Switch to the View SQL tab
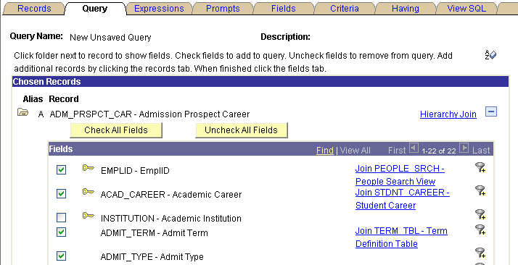Screen dimensions: 518x265 click(466, 8)
